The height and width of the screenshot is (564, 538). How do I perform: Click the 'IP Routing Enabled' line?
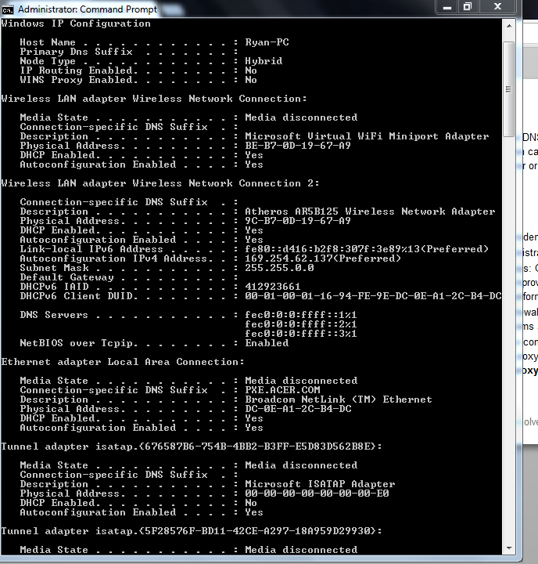coord(138,70)
